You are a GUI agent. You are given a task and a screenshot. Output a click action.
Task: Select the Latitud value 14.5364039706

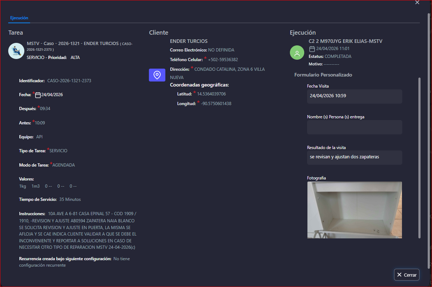pos(211,94)
